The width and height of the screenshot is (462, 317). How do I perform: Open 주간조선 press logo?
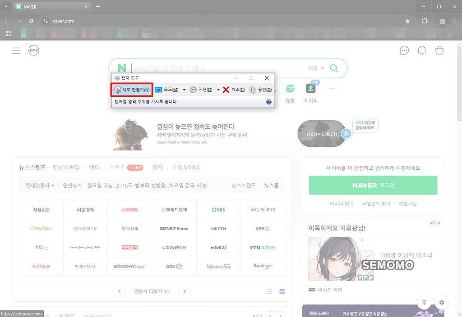(41, 266)
